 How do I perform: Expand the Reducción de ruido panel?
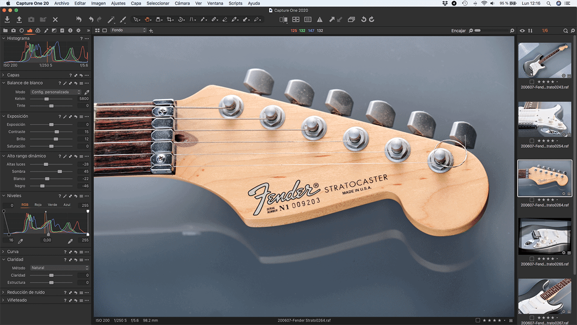(3, 292)
